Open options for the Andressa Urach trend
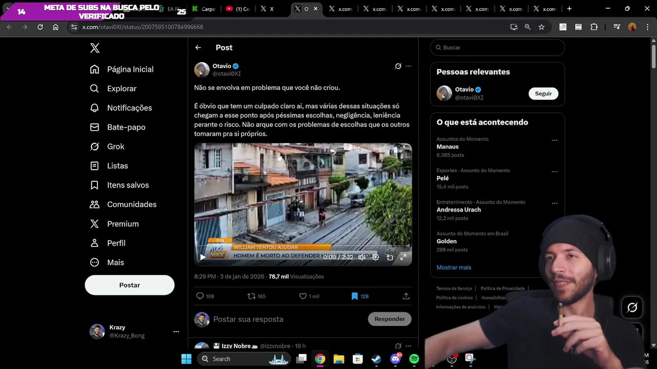The image size is (657, 369). pyautogui.click(x=554, y=203)
